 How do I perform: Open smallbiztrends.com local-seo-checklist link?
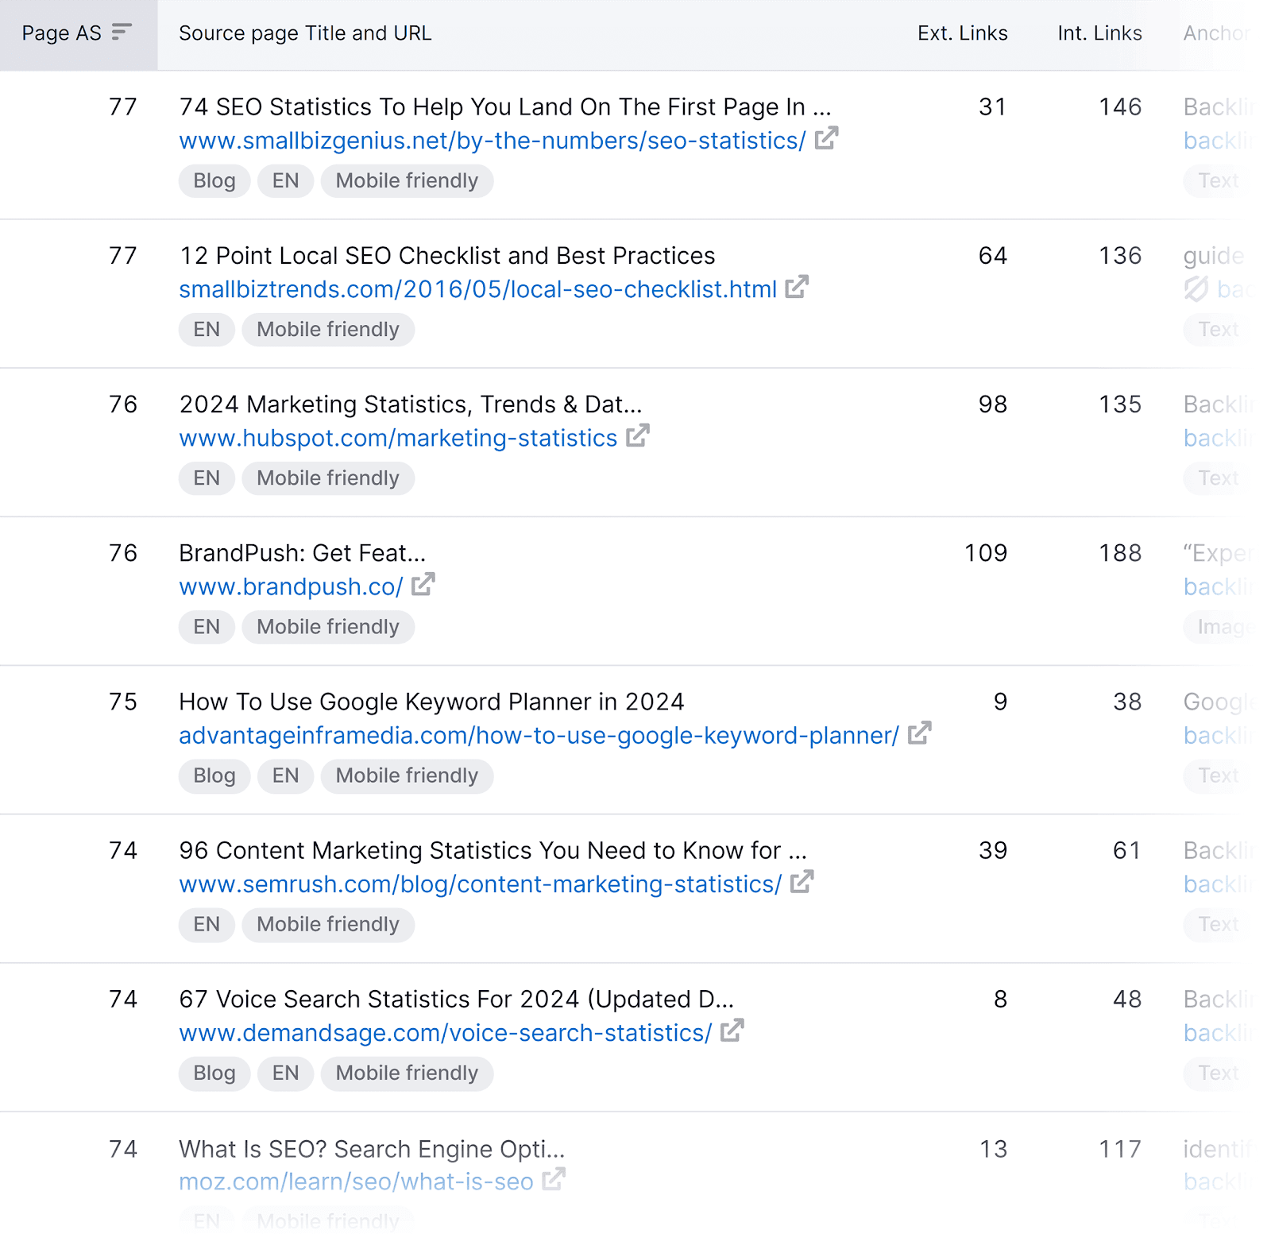(x=478, y=289)
